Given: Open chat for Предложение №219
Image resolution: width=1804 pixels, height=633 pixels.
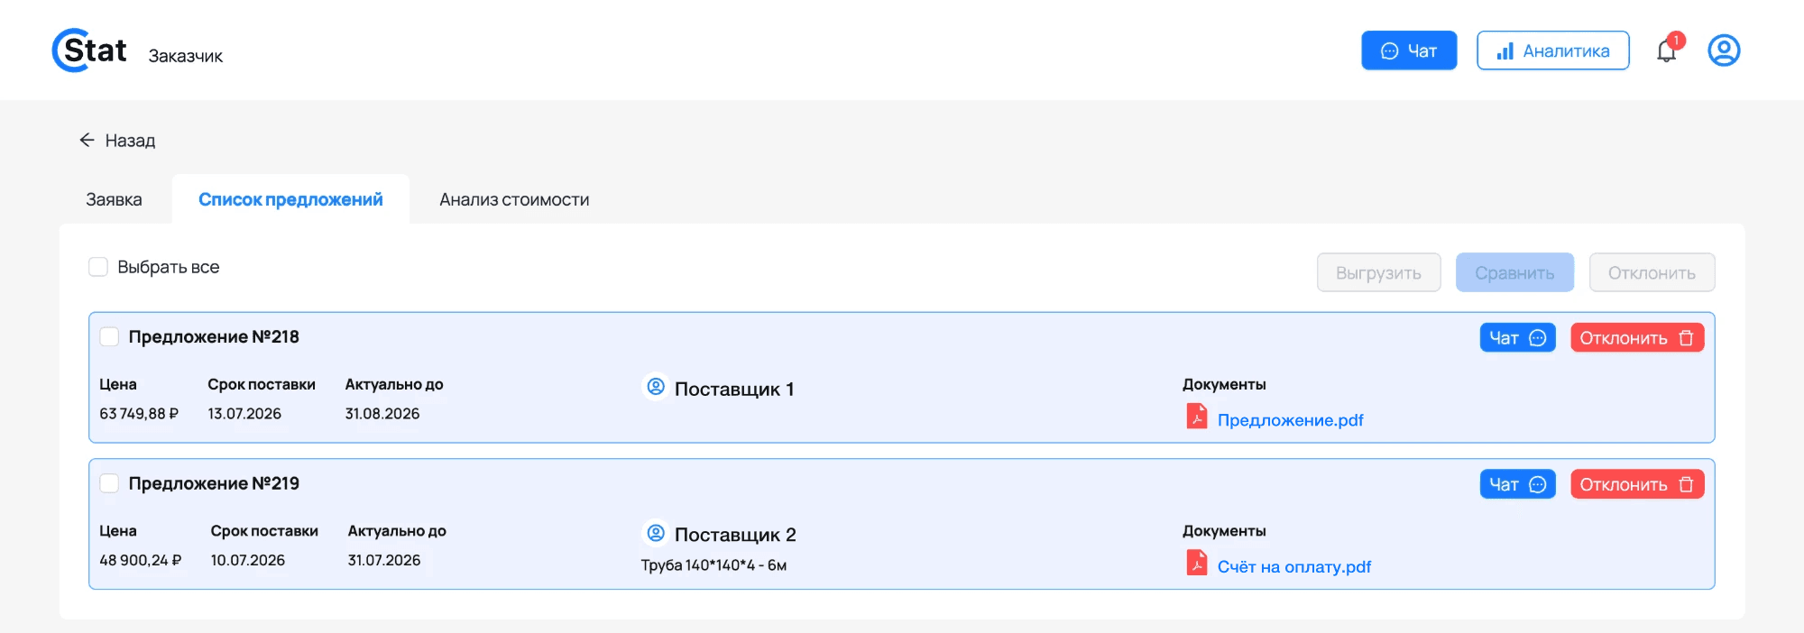Looking at the screenshot, I should coord(1518,484).
